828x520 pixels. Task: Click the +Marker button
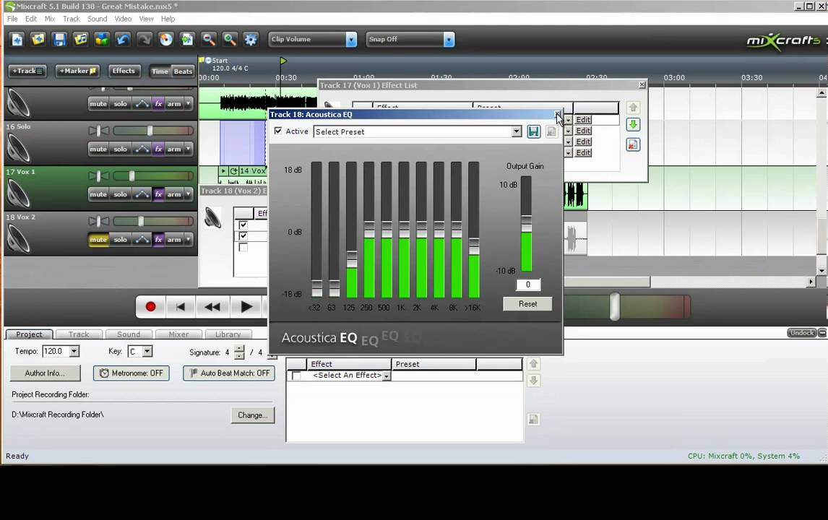pos(77,71)
